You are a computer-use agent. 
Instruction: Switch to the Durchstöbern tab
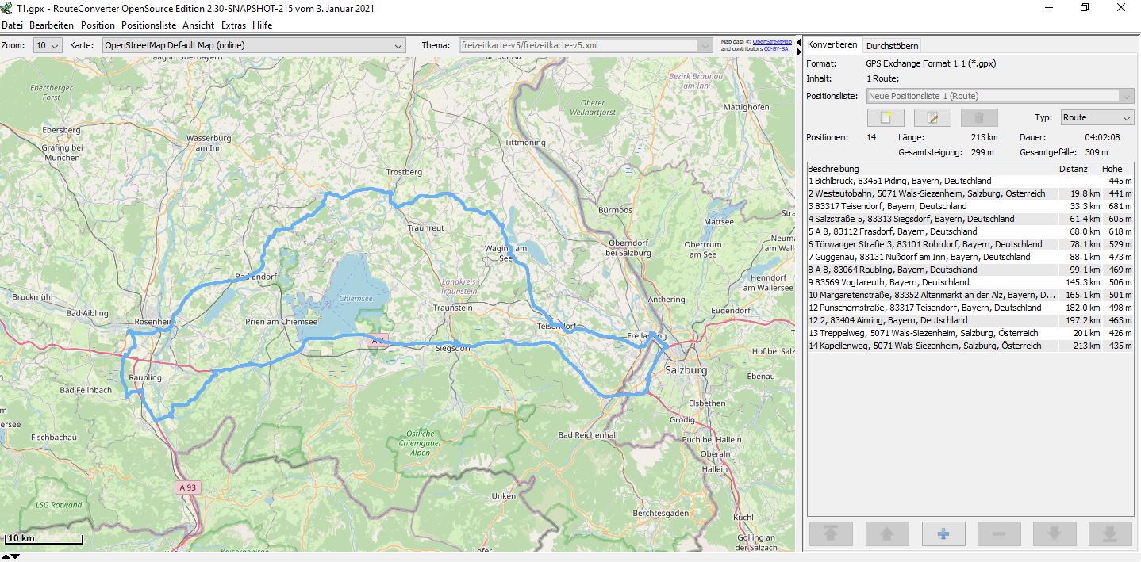(892, 46)
